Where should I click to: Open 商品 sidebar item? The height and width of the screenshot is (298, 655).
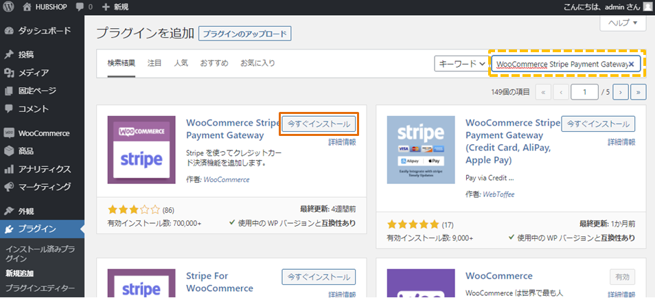42,151
